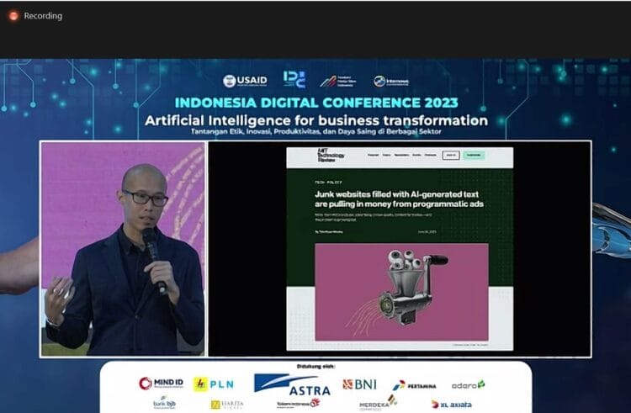Click 'Artificial Intelligence for business transformation' text
The height and width of the screenshot is (413, 631).
tap(316, 120)
